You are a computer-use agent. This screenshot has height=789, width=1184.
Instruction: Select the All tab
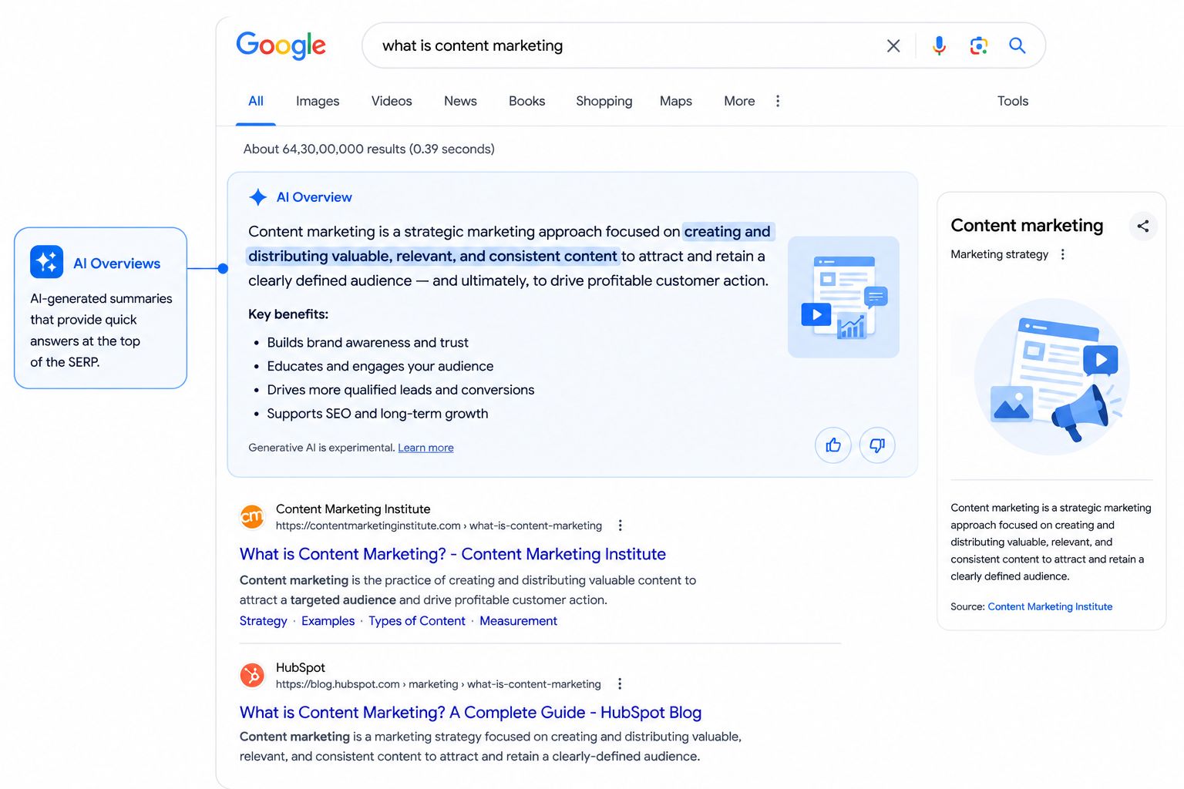coord(256,101)
